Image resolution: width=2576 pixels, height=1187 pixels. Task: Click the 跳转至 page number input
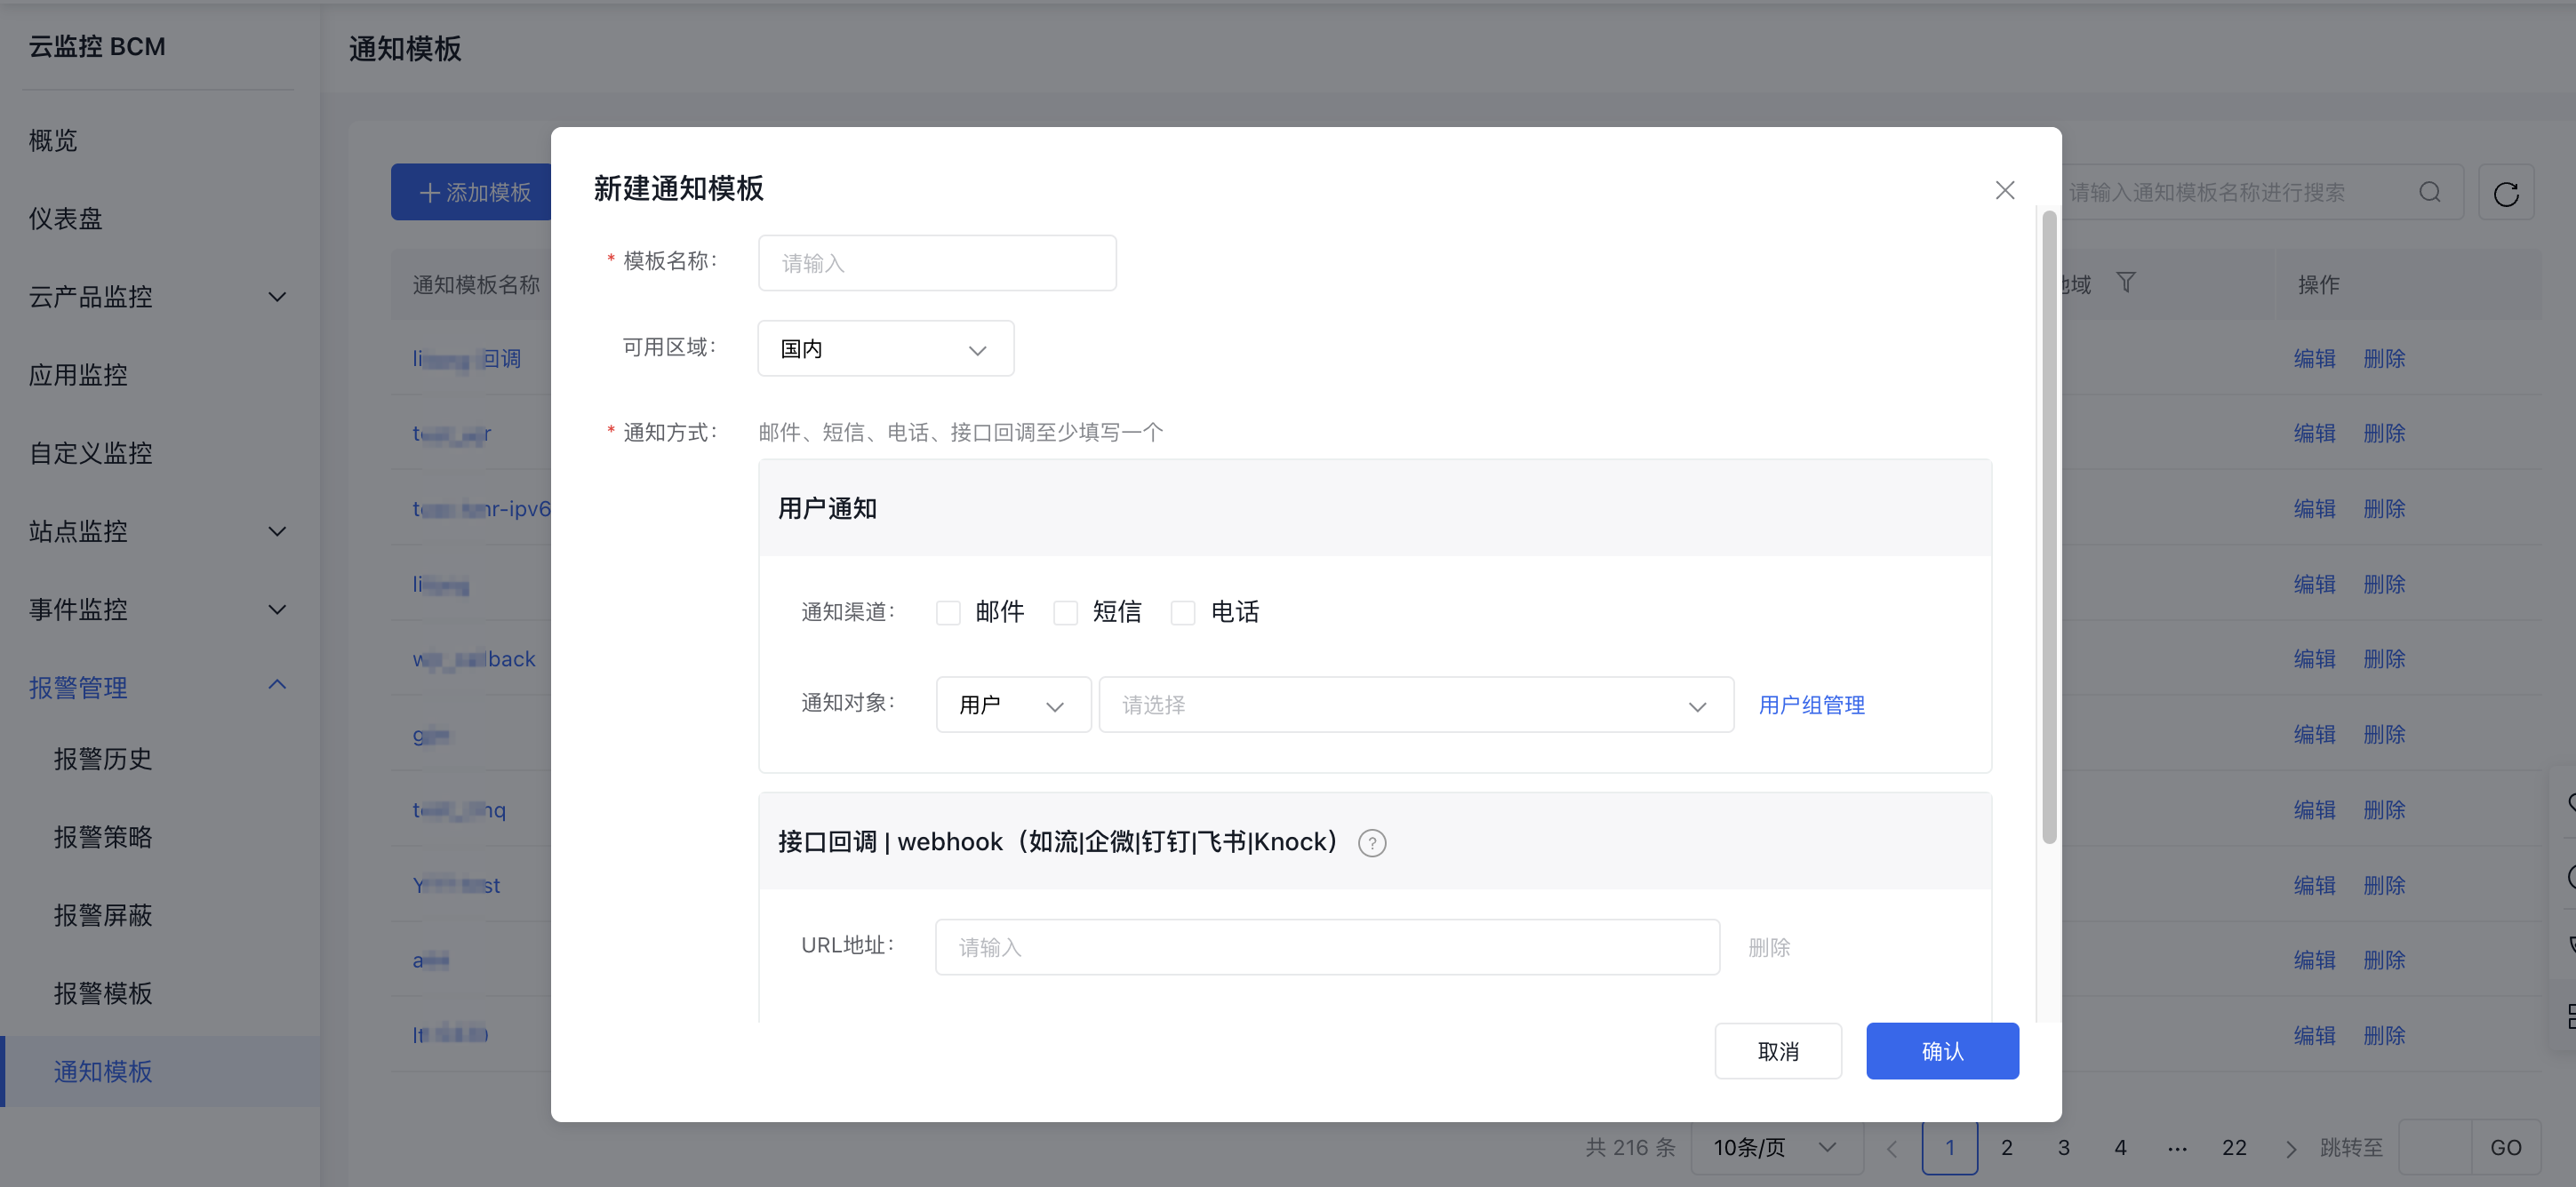click(x=2434, y=1148)
